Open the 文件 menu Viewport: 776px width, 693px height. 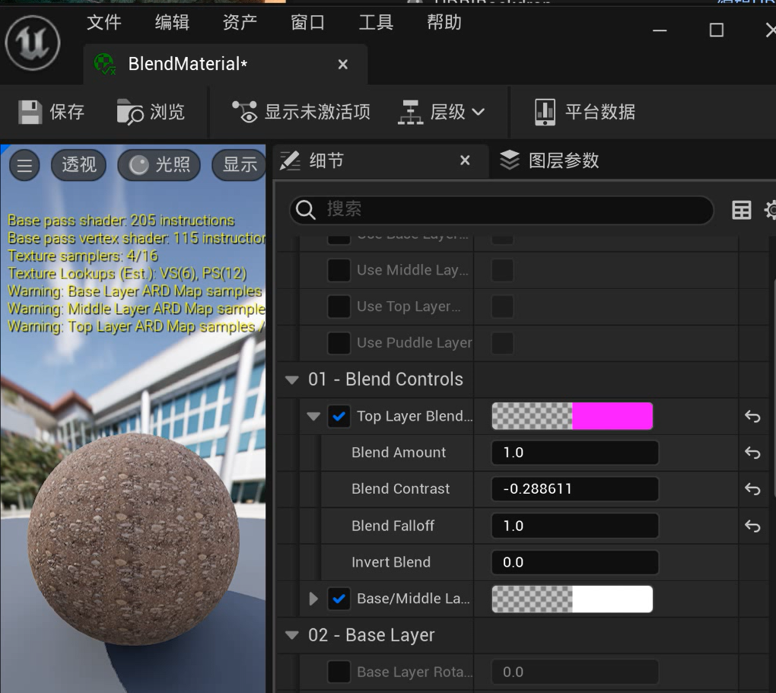coord(104,22)
